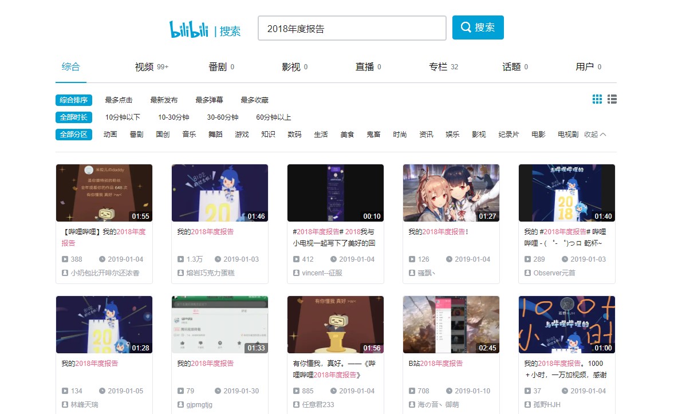Click uploader icon beside Observer元首
The height and width of the screenshot is (414, 678).
528,273
